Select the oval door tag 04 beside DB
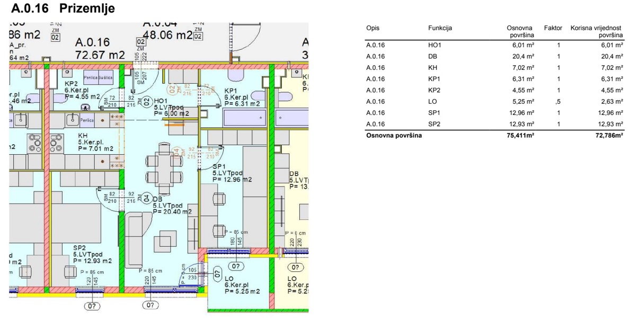Viewport: 636px width, 329px height. click(146, 199)
